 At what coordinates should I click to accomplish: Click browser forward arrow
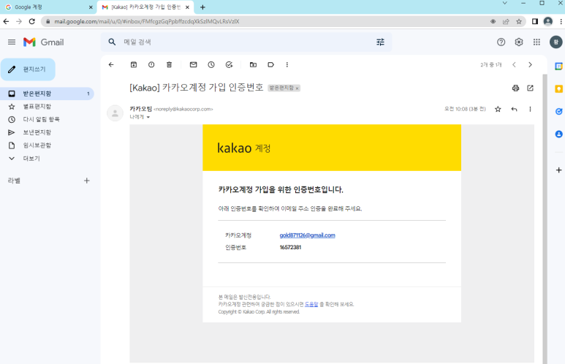[19, 22]
